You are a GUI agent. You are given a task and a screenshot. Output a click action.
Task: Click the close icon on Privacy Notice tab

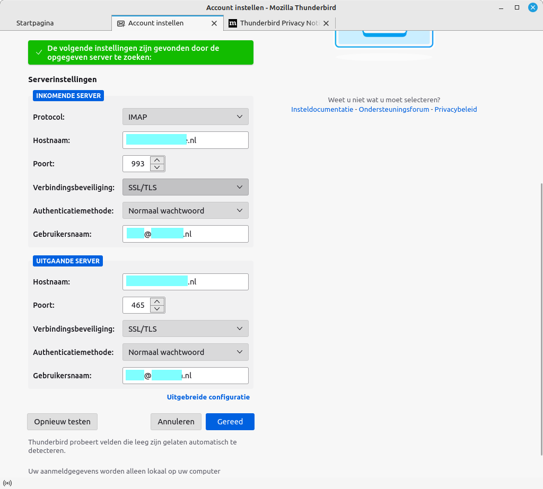[327, 23]
